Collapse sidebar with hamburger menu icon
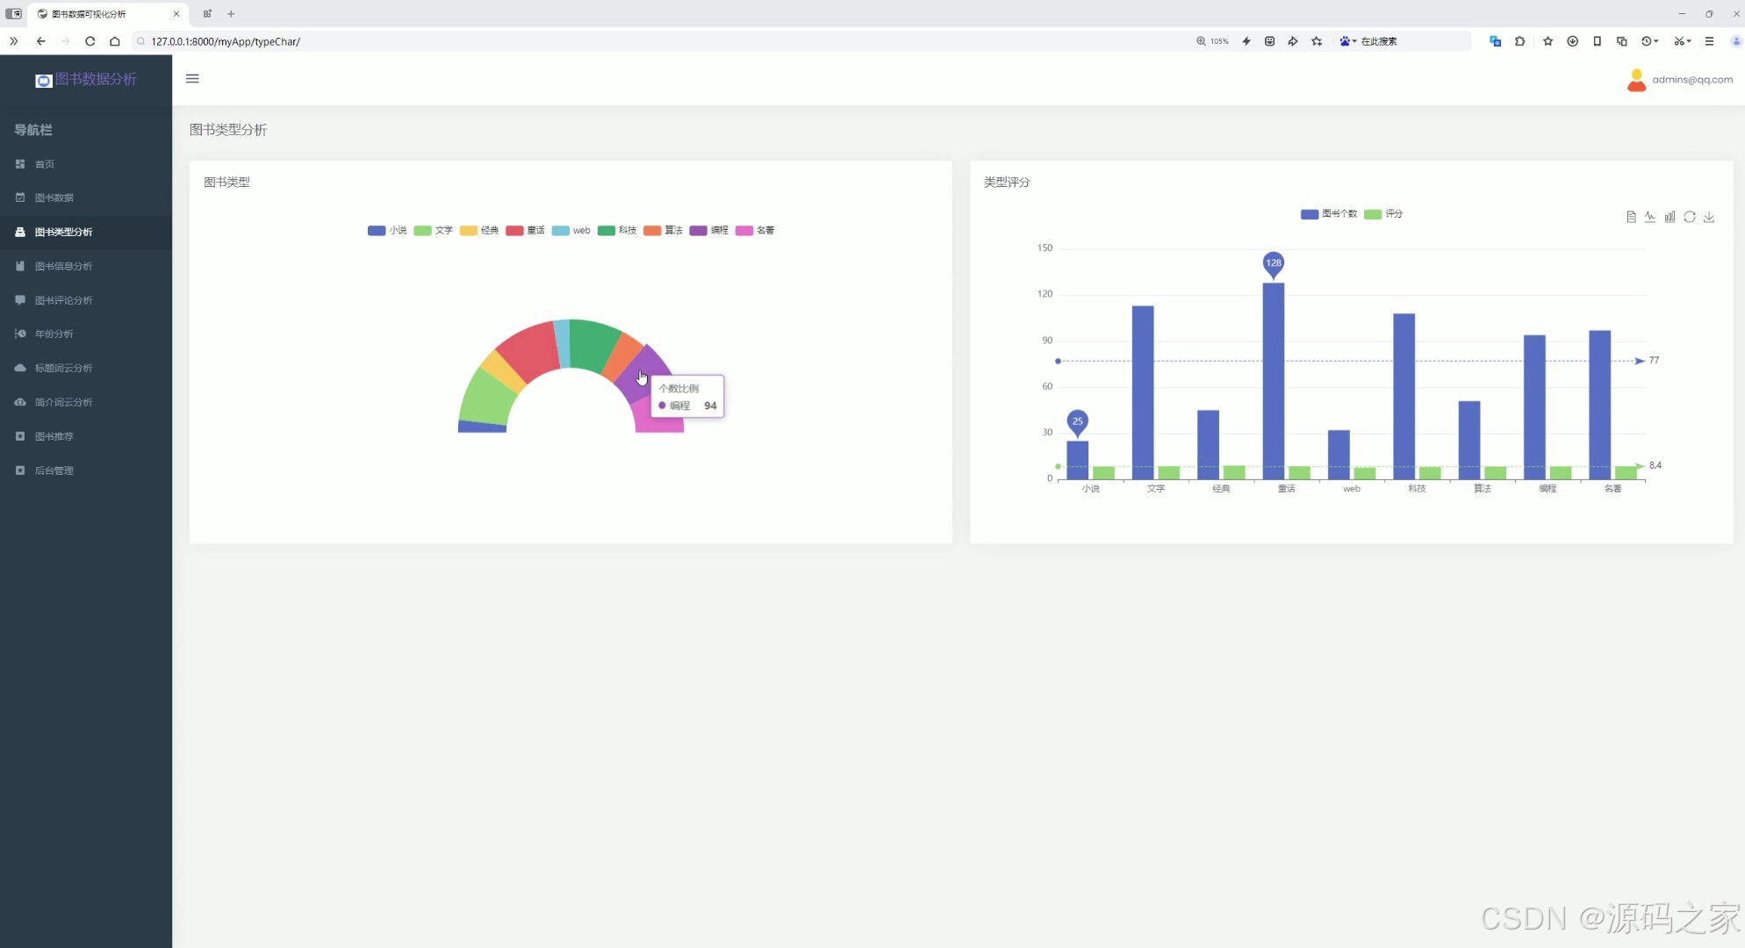Image resolution: width=1745 pixels, height=948 pixels. click(x=192, y=79)
